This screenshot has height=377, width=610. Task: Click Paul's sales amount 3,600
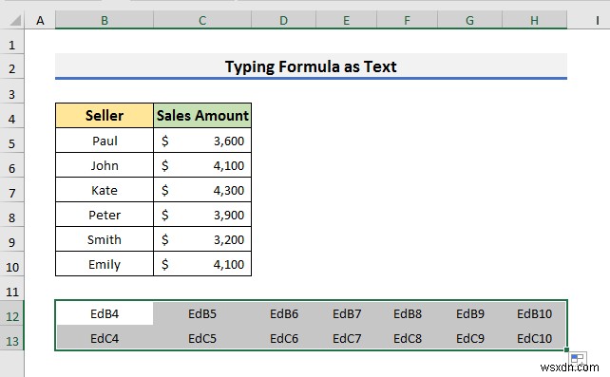[x=202, y=141]
